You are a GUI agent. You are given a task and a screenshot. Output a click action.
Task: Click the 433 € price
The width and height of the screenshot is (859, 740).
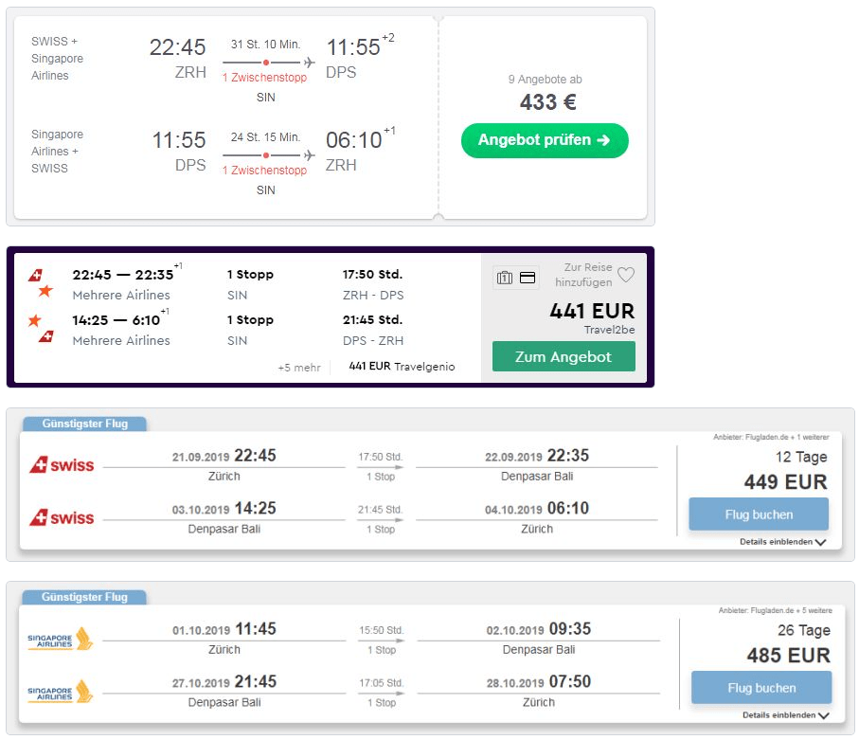pyautogui.click(x=547, y=102)
